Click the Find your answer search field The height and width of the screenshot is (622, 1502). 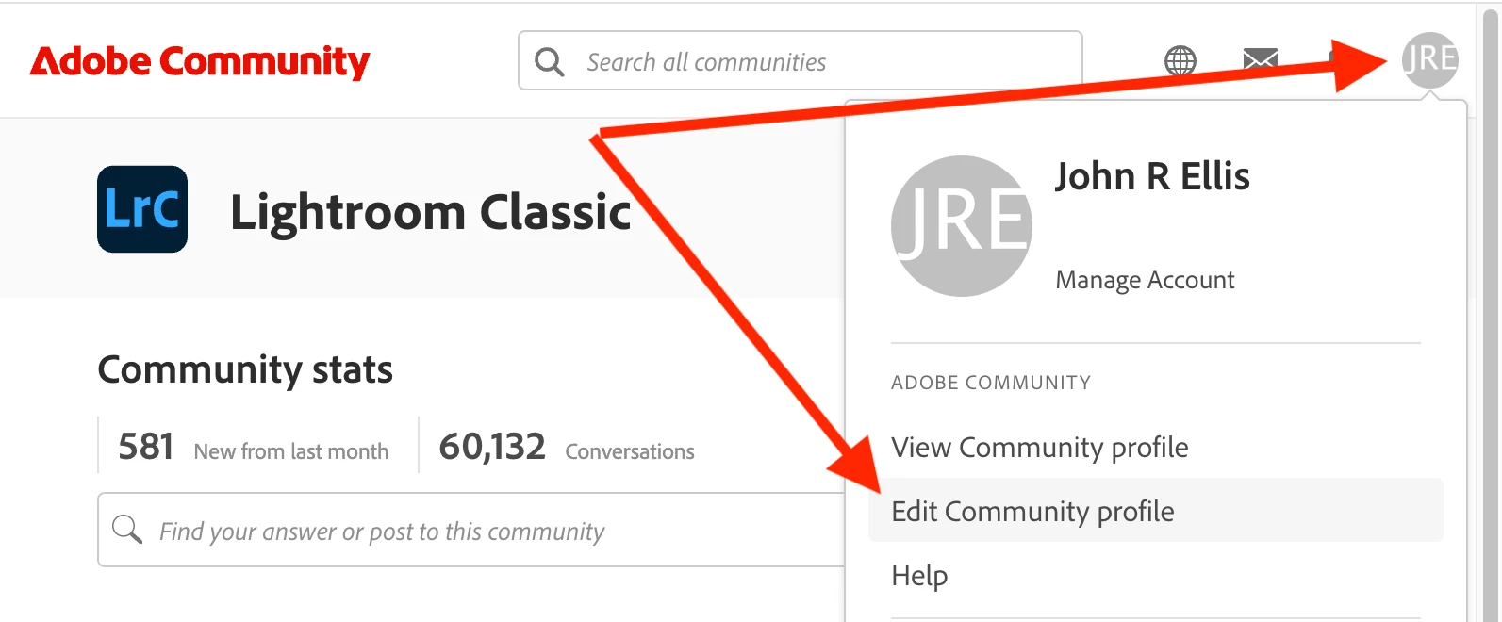(x=471, y=530)
